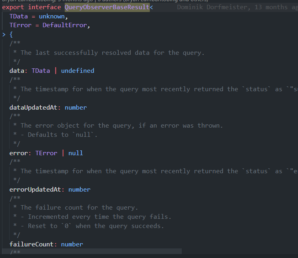The width and height of the screenshot is (298, 258).
Task: Click the comment 'The last successfully resolved data'
Action: (113, 53)
